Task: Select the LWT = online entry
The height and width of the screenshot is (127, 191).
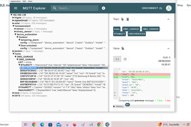Action: pos(25,62)
